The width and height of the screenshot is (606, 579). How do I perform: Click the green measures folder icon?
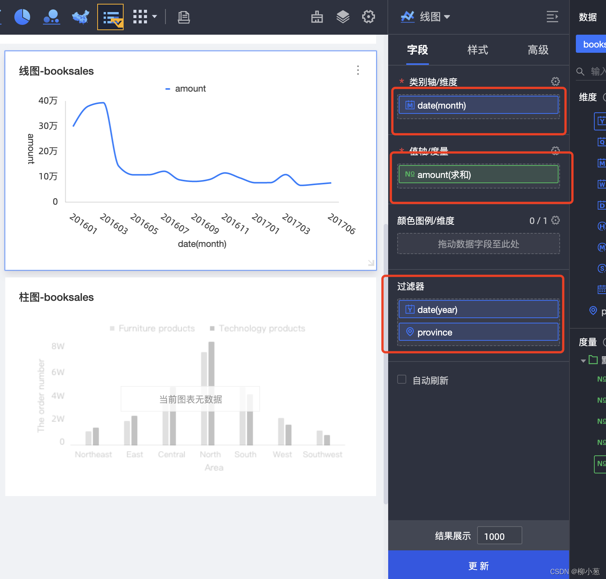pyautogui.click(x=593, y=360)
